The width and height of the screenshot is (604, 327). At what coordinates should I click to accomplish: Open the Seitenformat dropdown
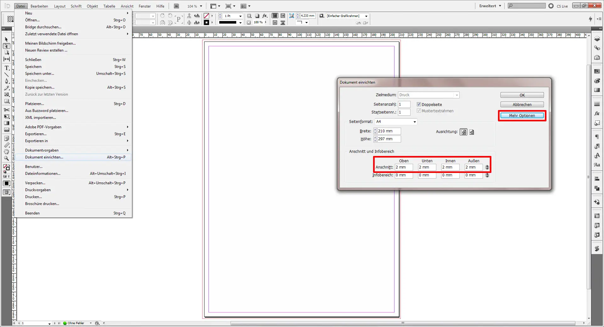pyautogui.click(x=415, y=122)
